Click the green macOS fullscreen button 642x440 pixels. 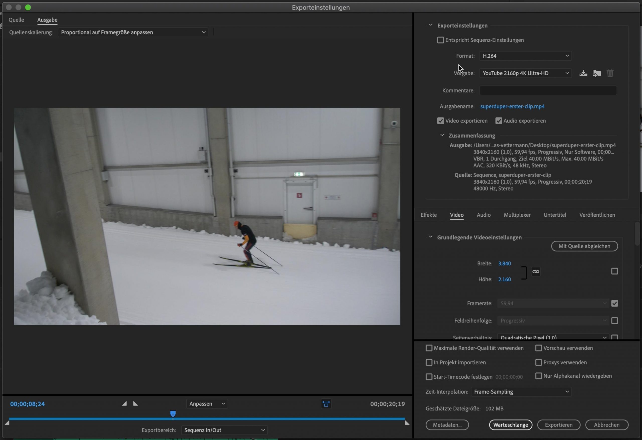(28, 8)
